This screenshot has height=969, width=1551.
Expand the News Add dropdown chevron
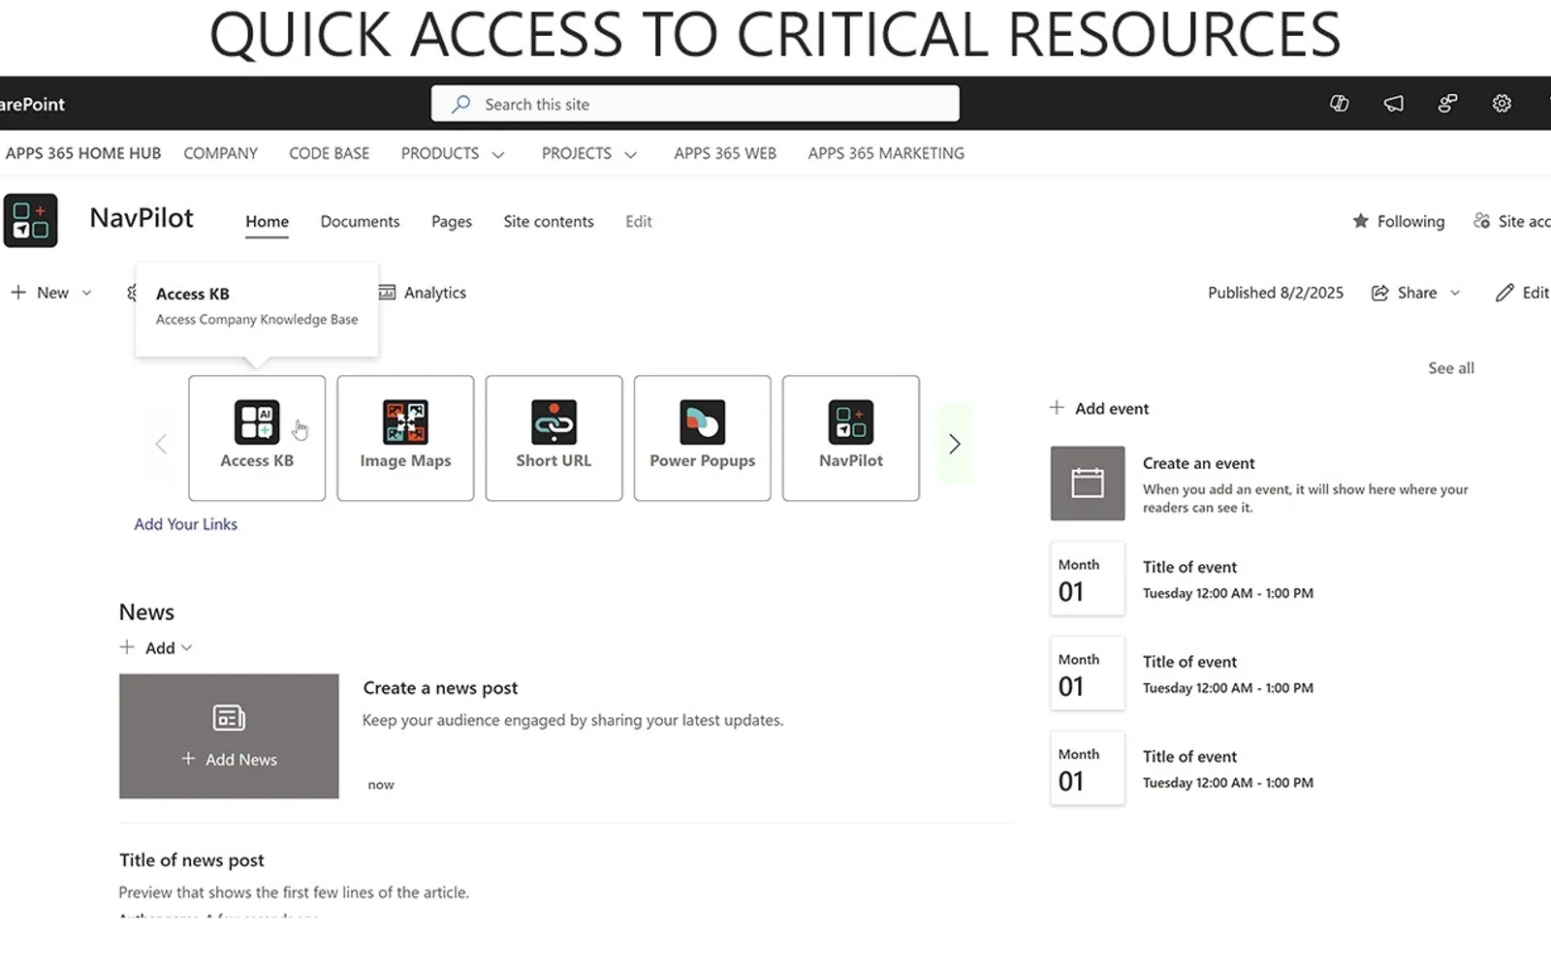[x=187, y=647]
